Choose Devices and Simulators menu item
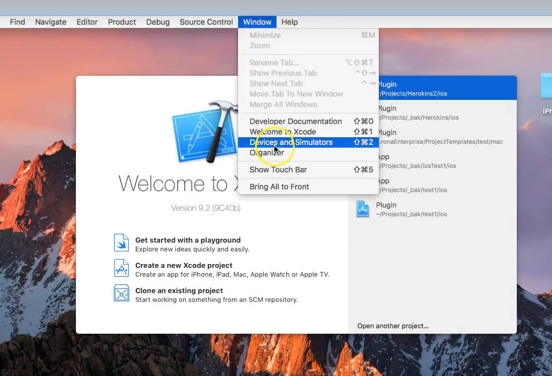 (x=308, y=142)
